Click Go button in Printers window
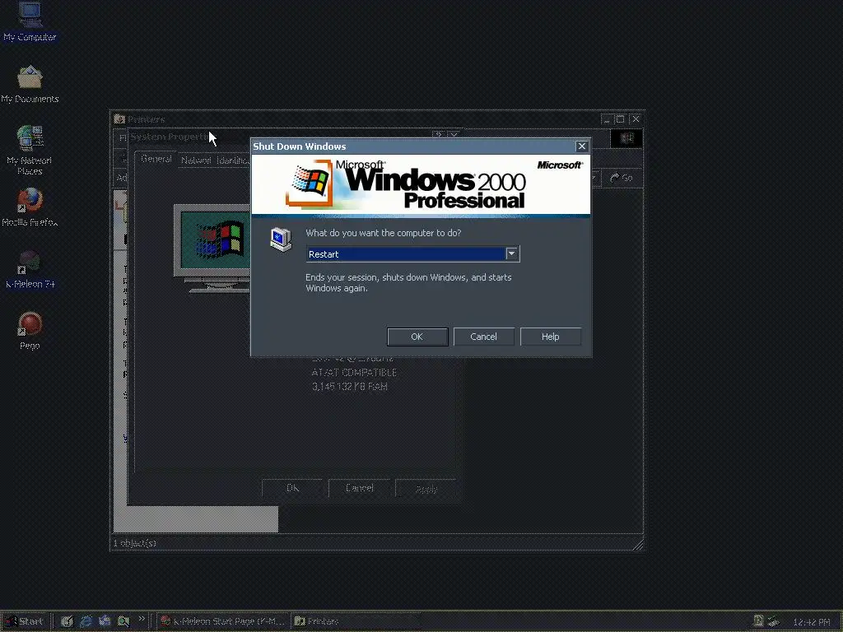843x632 pixels. (x=622, y=178)
